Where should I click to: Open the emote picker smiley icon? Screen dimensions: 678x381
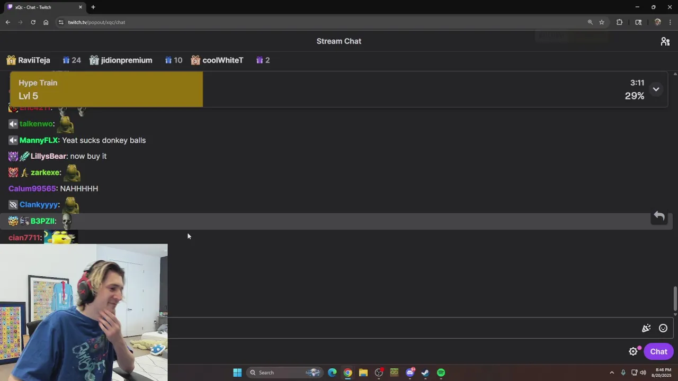(663, 328)
